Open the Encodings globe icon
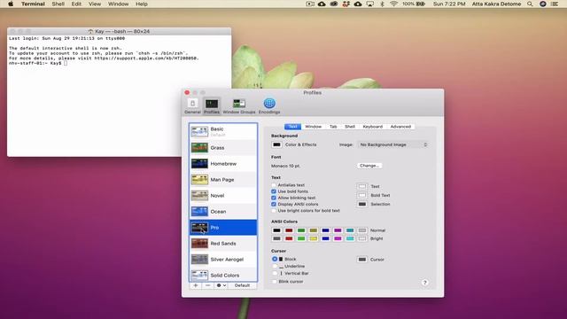Image resolution: width=567 pixels, height=319 pixels. (269, 104)
